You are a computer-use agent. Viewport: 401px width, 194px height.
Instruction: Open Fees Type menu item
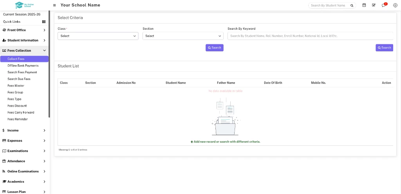pyautogui.click(x=14, y=99)
